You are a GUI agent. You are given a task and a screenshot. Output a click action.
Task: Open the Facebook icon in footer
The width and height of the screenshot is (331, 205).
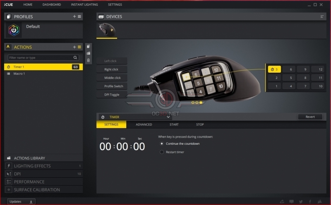(310, 202)
